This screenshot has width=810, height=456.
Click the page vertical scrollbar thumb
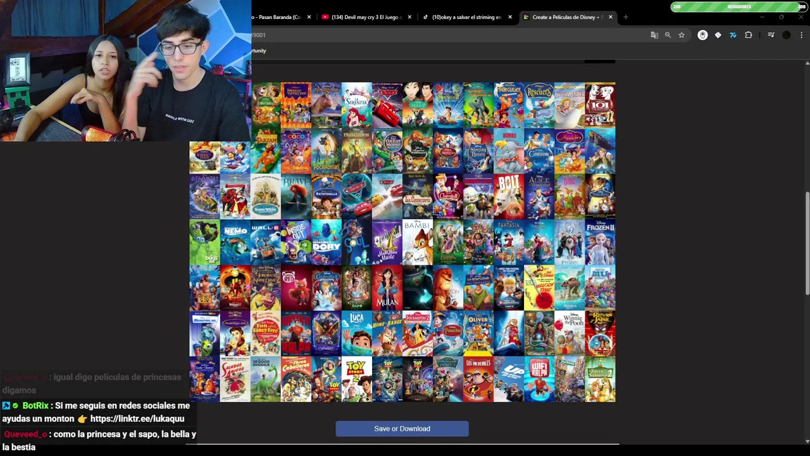pyautogui.click(x=807, y=243)
